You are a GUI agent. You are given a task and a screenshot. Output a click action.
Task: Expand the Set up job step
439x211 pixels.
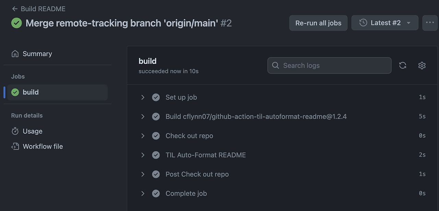[x=143, y=97]
